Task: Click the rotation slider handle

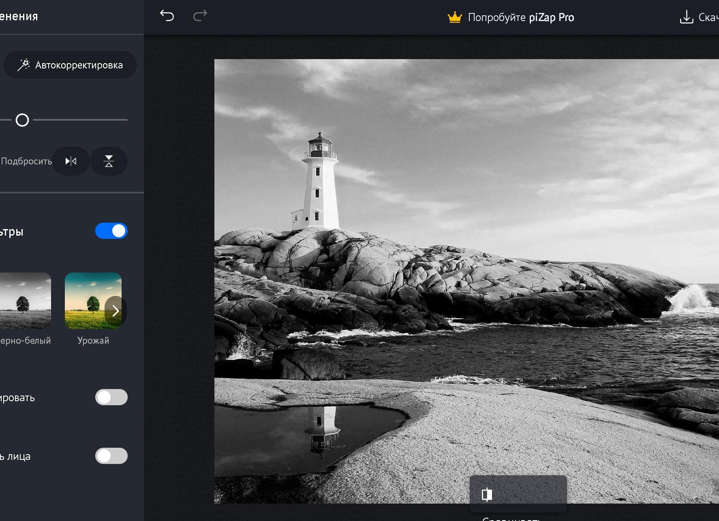Action: tap(22, 120)
